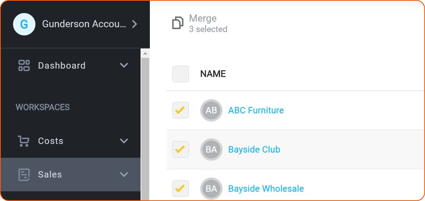Click the Sales invoice icon

(24, 175)
